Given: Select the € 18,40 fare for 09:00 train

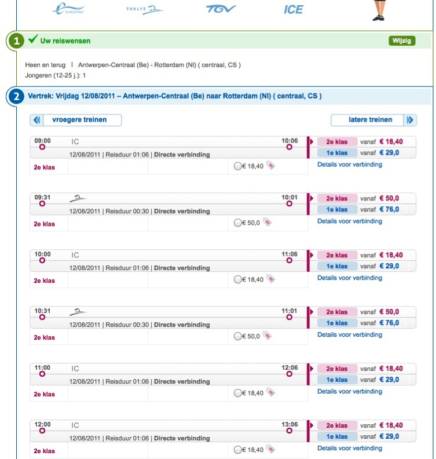Looking at the screenshot, I should [x=237, y=166].
